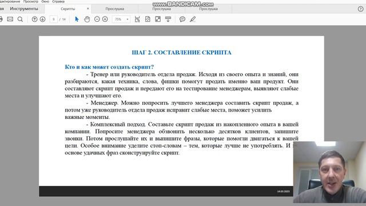Click the fit width scrolling icon

[137, 19]
